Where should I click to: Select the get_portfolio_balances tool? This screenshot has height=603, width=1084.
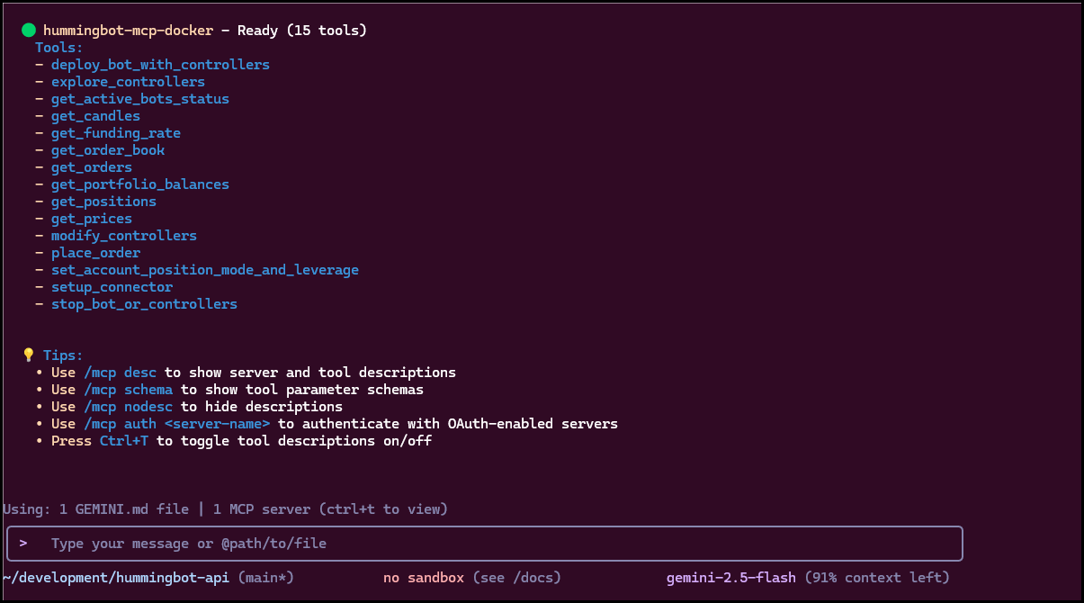point(139,184)
